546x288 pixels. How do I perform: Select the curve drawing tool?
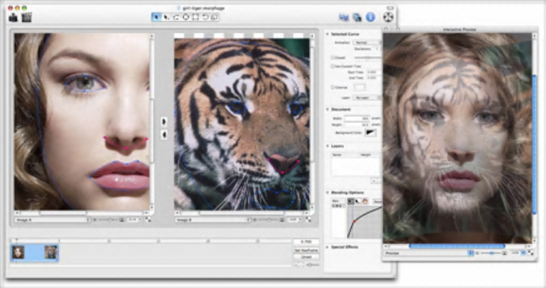pyautogui.click(x=176, y=17)
